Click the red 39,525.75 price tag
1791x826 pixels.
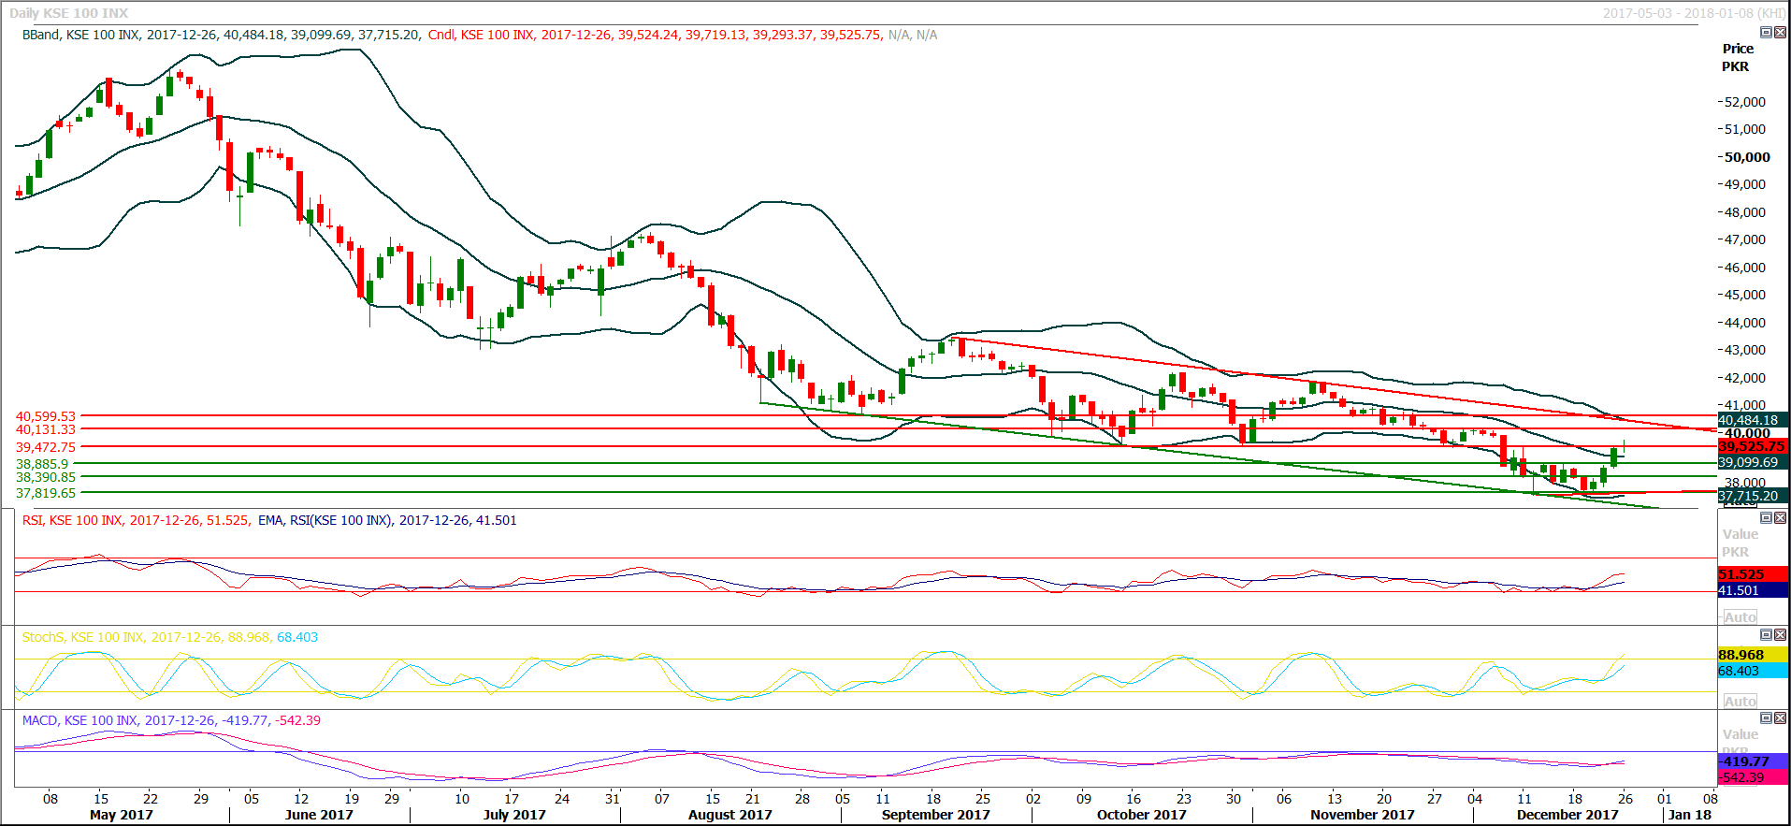point(1751,447)
